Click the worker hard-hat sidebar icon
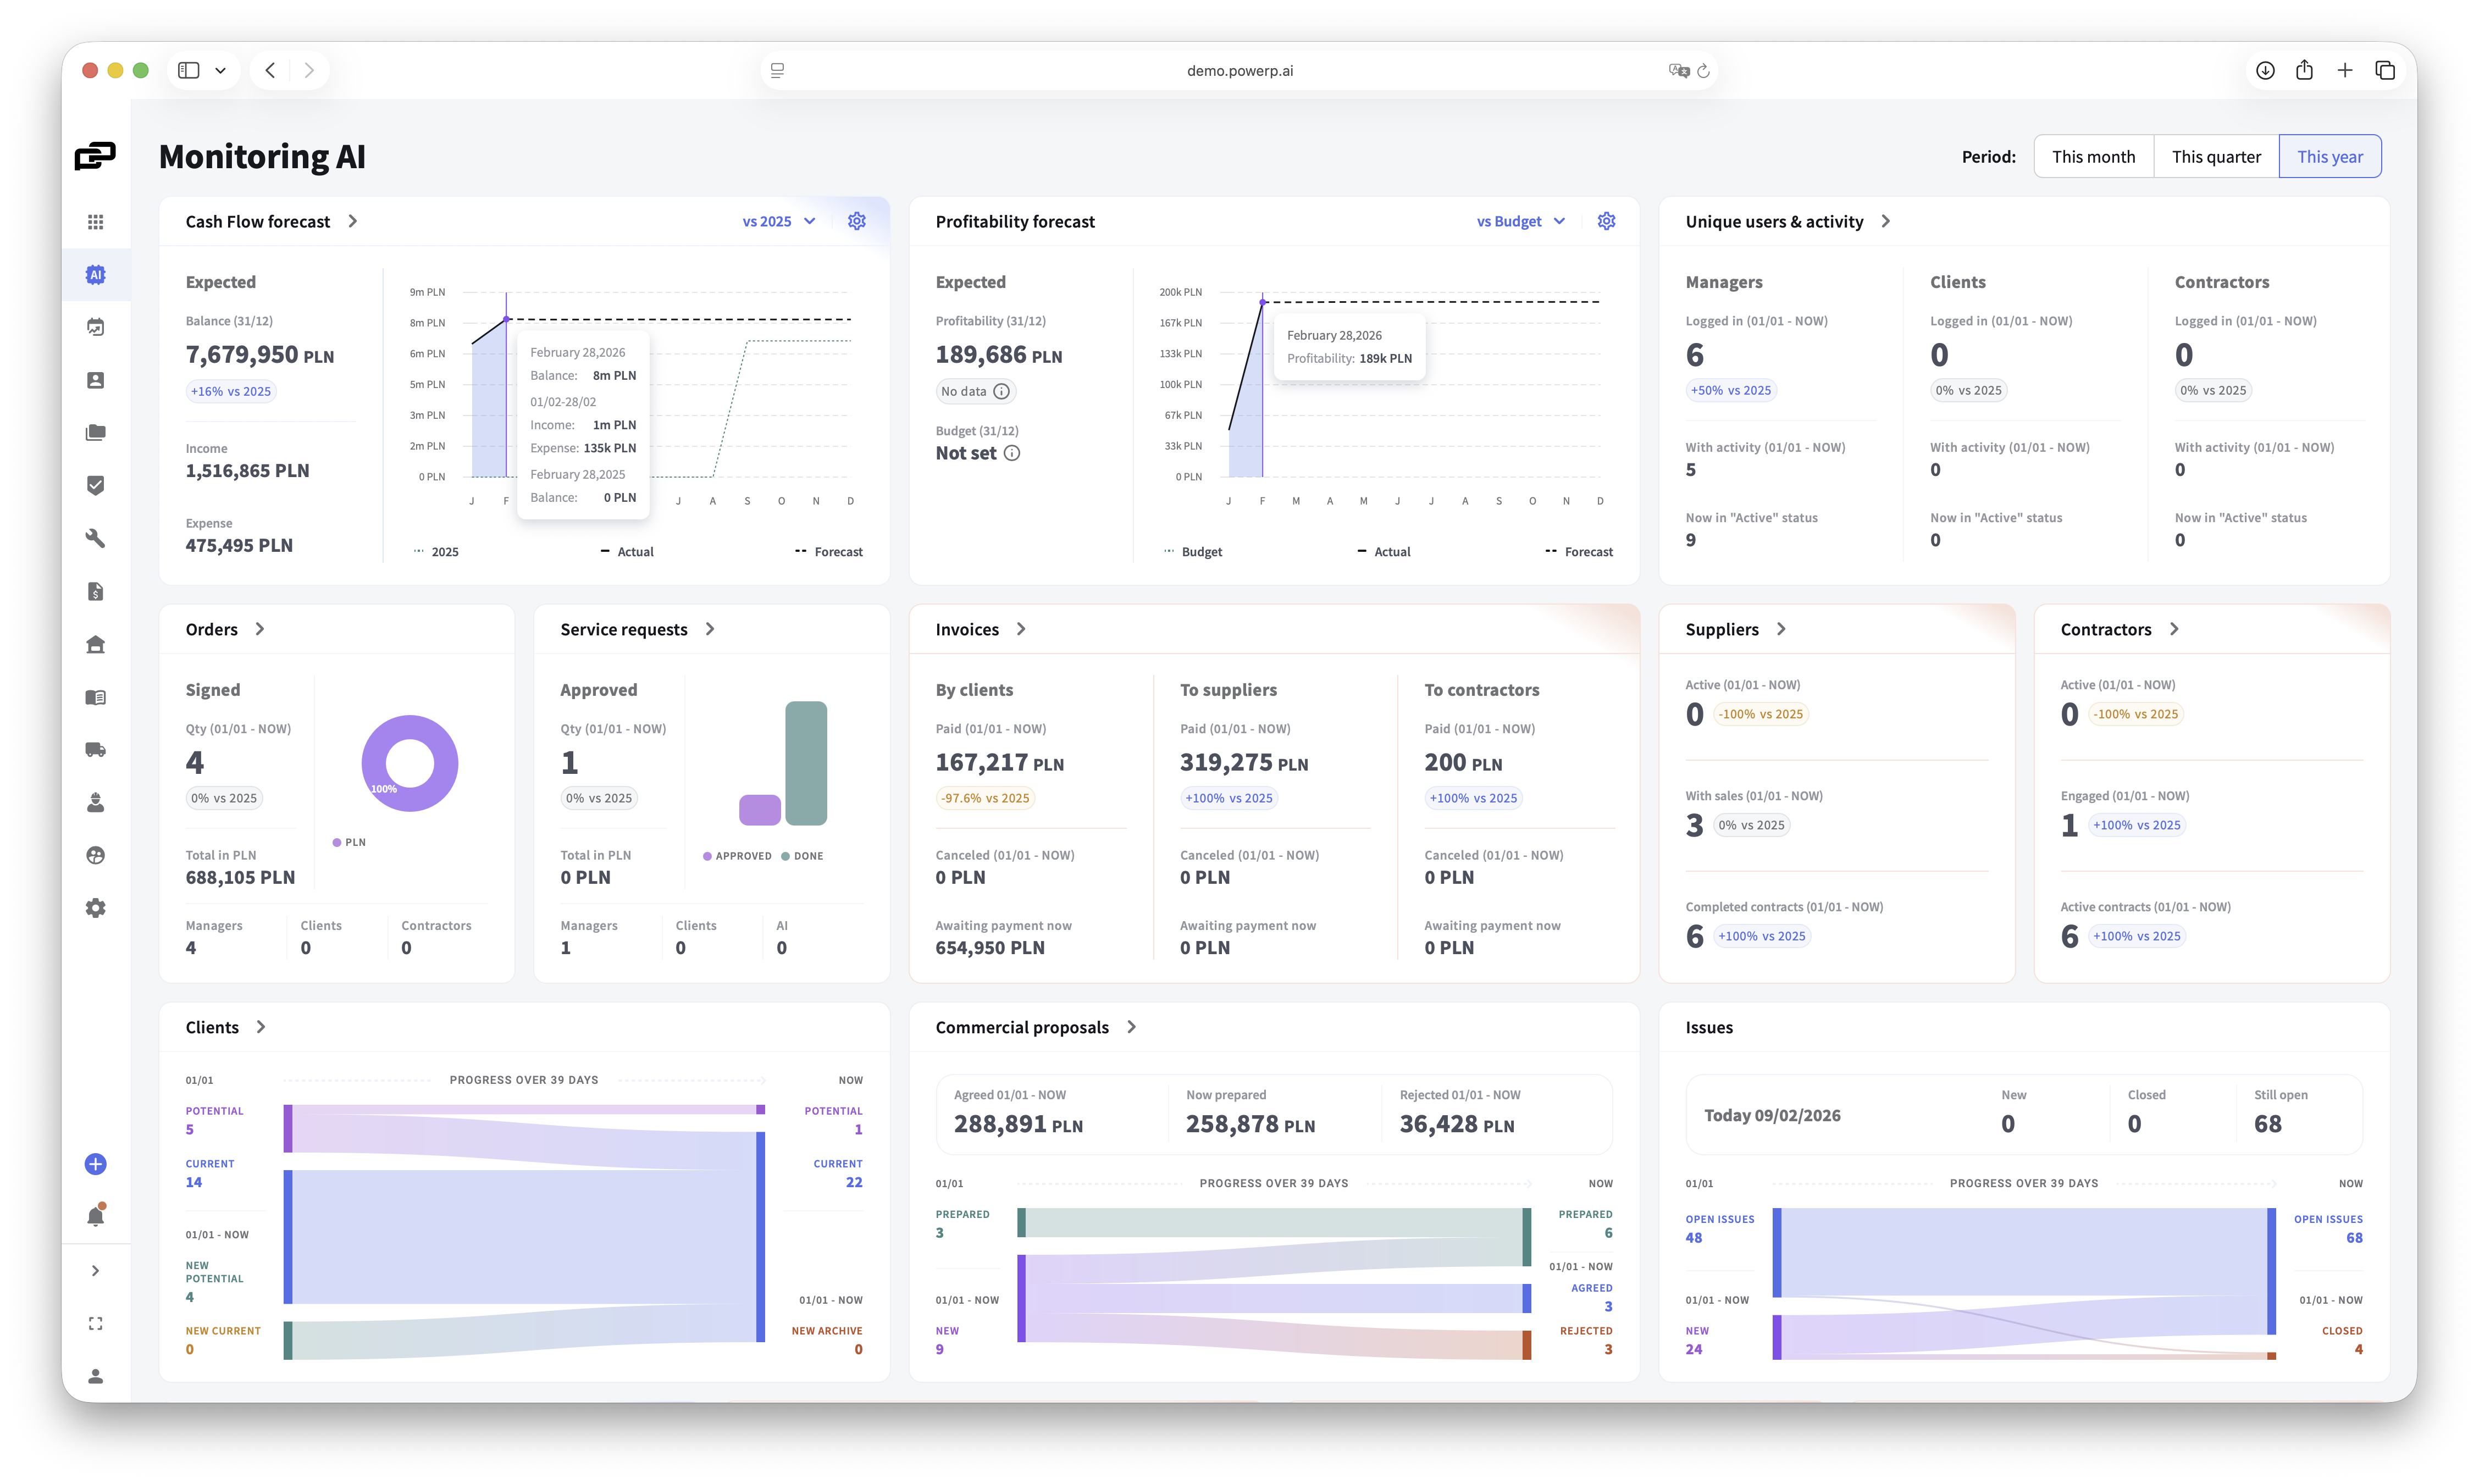This screenshot has height=1484, width=2479. [x=95, y=802]
